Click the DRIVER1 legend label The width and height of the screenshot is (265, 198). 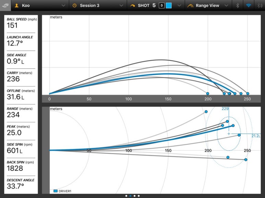(x=65, y=191)
